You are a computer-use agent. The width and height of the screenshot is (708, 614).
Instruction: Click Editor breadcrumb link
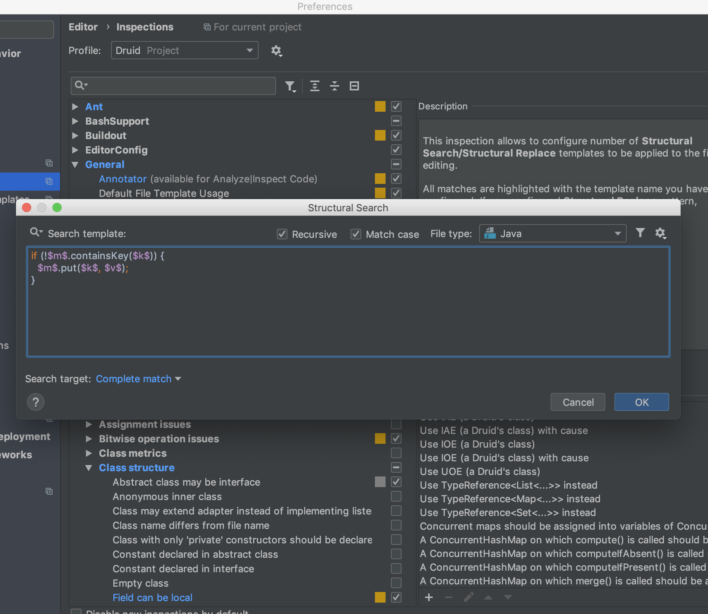pyautogui.click(x=83, y=27)
